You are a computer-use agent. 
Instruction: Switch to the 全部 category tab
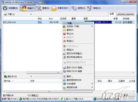click(x=112, y=14)
